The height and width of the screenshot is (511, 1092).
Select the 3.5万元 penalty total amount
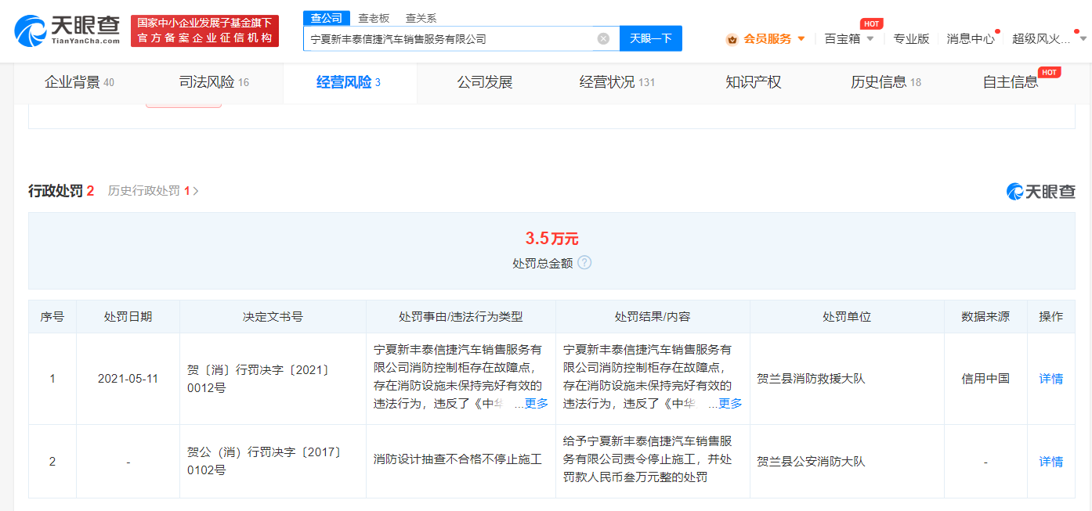point(551,239)
